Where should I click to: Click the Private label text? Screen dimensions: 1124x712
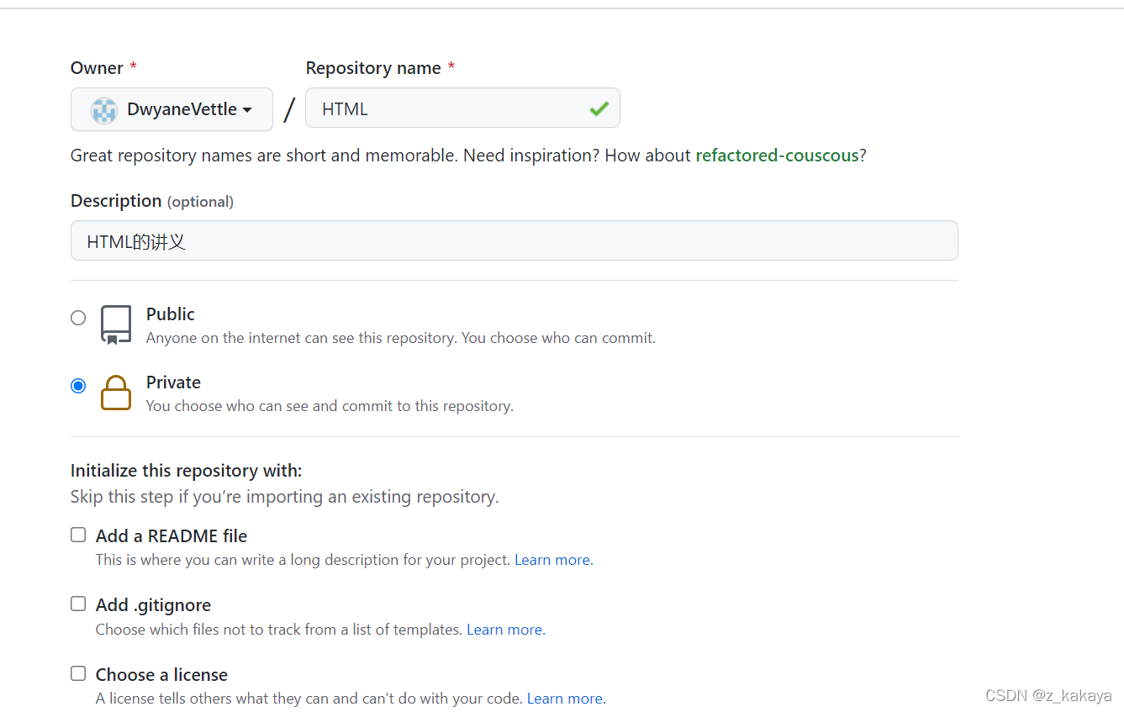click(x=173, y=382)
